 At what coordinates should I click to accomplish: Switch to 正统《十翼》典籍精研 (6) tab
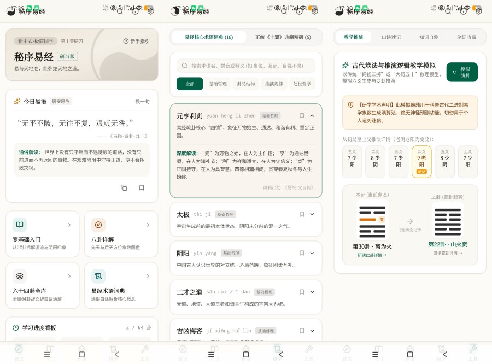tap(283, 37)
